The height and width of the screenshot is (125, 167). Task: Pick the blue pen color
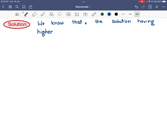(x=109, y=14)
